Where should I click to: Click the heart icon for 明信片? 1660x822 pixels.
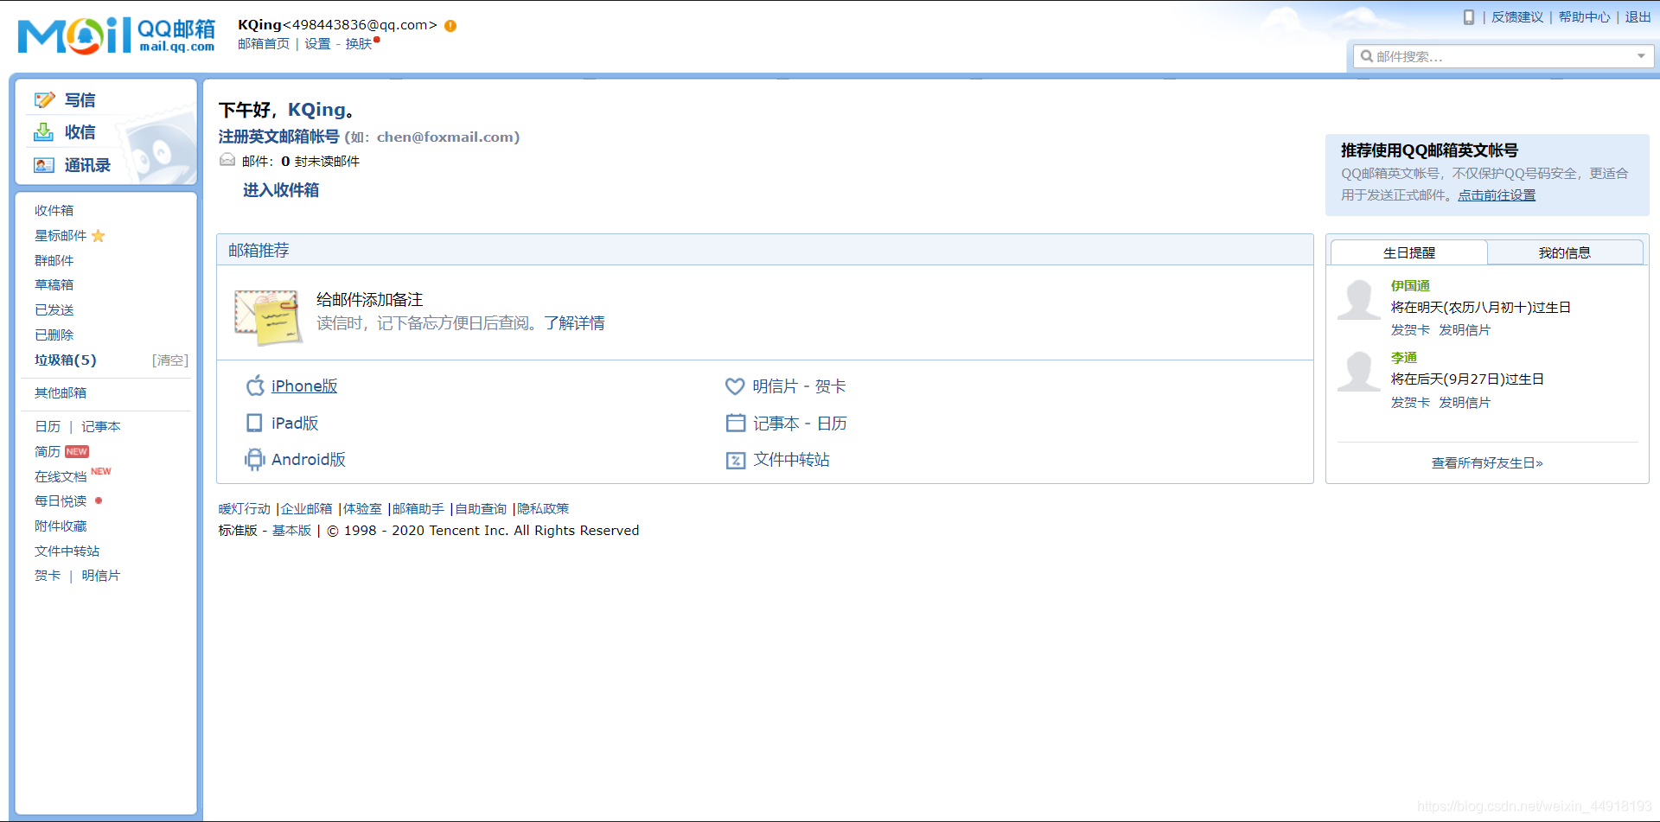click(x=735, y=386)
